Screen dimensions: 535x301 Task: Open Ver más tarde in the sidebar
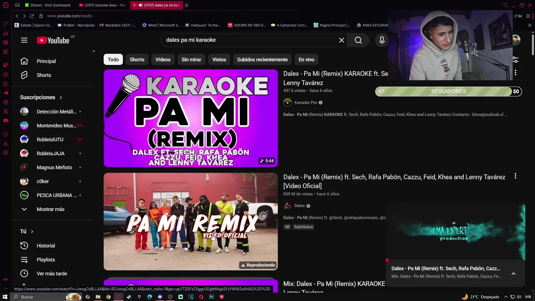pos(52,273)
